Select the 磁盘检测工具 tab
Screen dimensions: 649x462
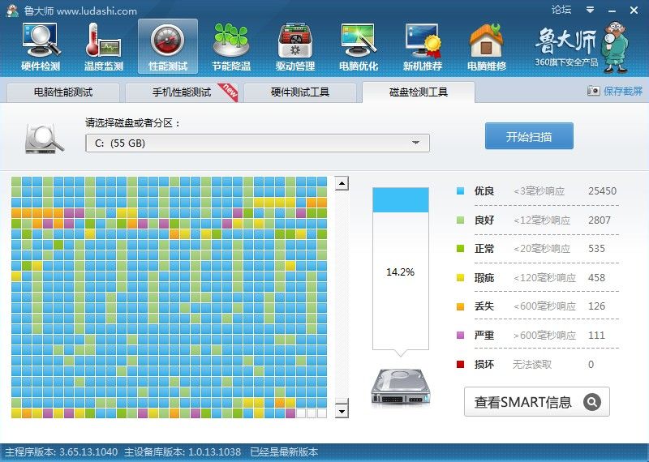pyautogui.click(x=419, y=92)
